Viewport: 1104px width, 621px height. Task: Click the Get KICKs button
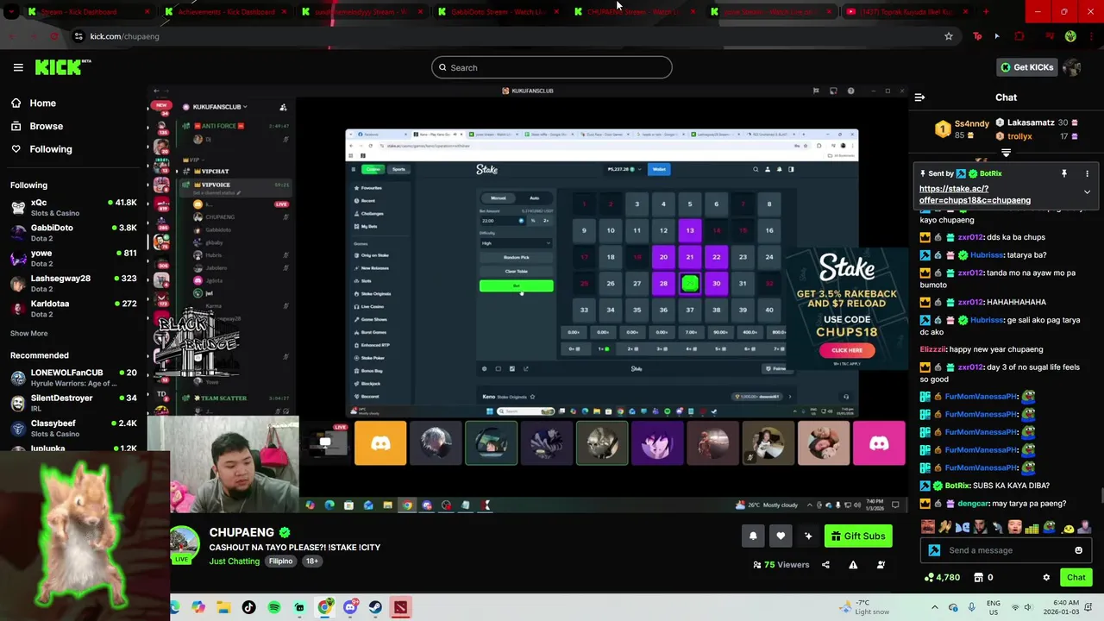pyautogui.click(x=1026, y=67)
